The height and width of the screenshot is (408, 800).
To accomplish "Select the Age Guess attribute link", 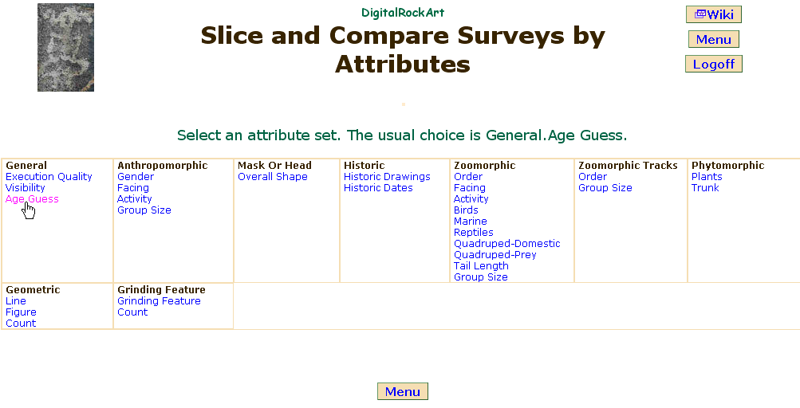I will click(x=32, y=199).
